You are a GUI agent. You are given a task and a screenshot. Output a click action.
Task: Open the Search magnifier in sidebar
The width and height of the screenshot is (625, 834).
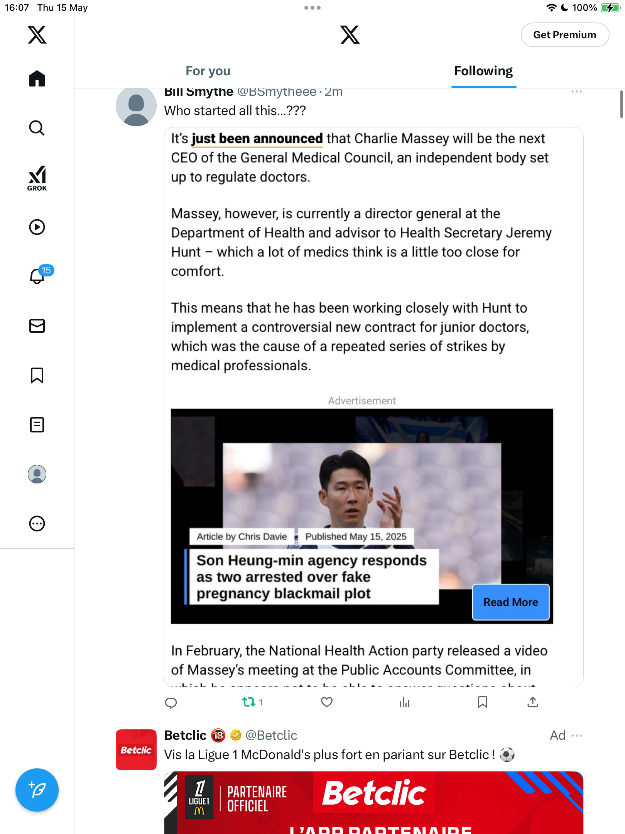[x=37, y=128]
